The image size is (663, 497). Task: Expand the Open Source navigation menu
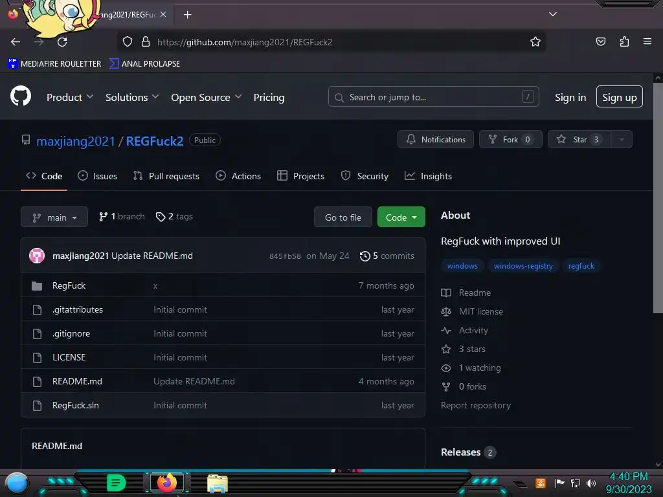[207, 97]
